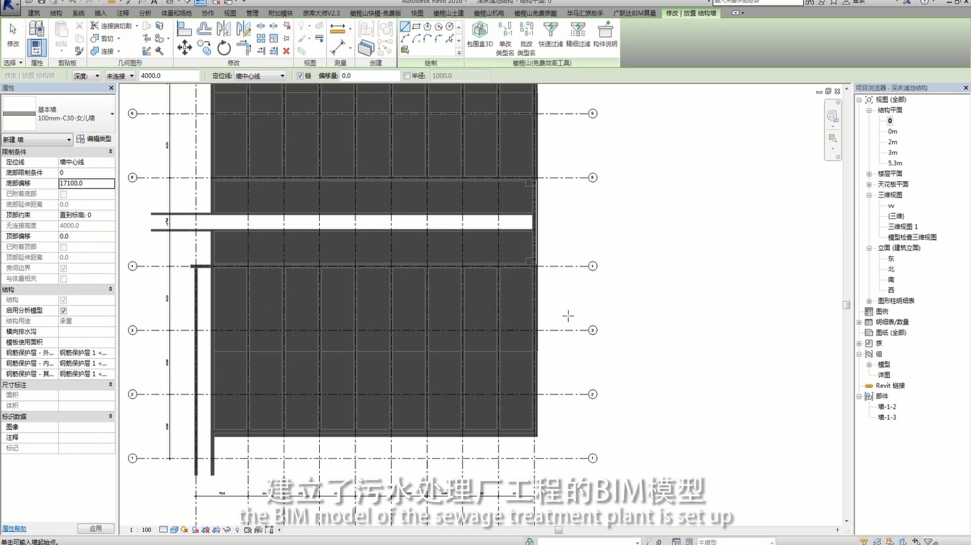
Task: Open the 未连接 height constraint dropdown
Action: (120, 75)
